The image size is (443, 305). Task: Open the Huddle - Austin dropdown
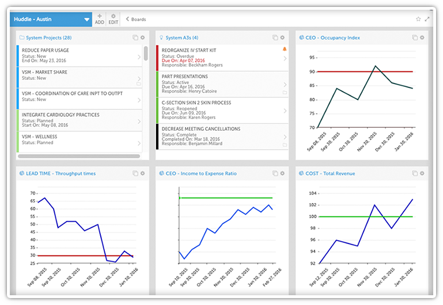click(87, 19)
